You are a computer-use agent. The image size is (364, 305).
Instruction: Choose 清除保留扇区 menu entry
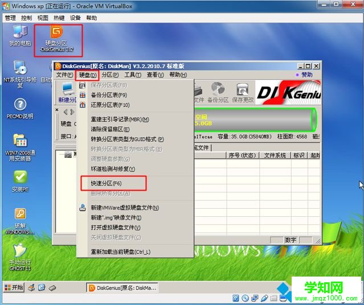[x=135, y=129]
